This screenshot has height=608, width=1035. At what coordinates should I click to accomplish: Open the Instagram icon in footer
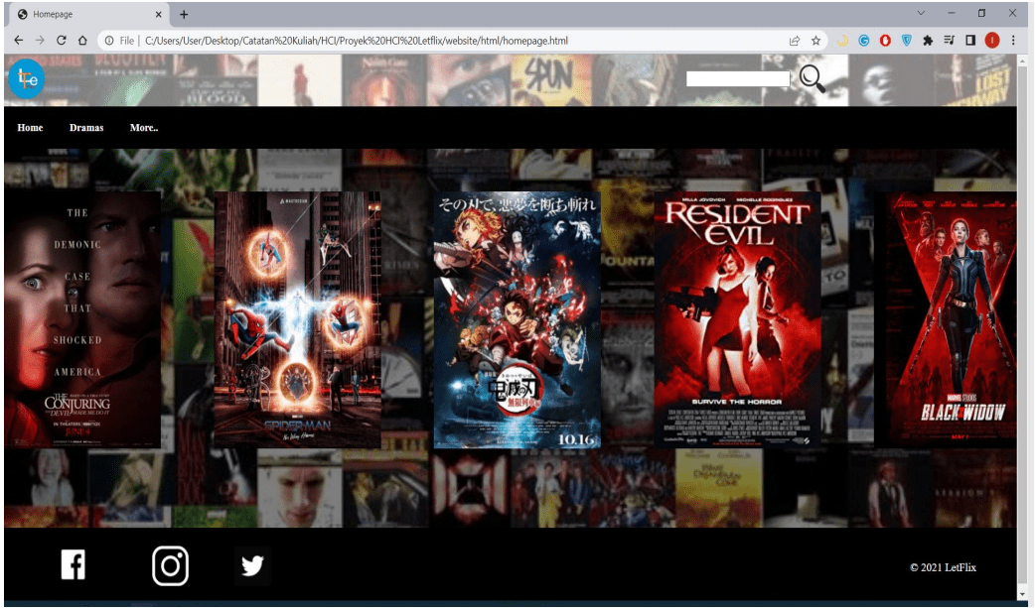[x=170, y=565]
